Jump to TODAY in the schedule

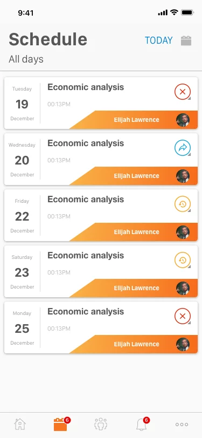point(158,40)
